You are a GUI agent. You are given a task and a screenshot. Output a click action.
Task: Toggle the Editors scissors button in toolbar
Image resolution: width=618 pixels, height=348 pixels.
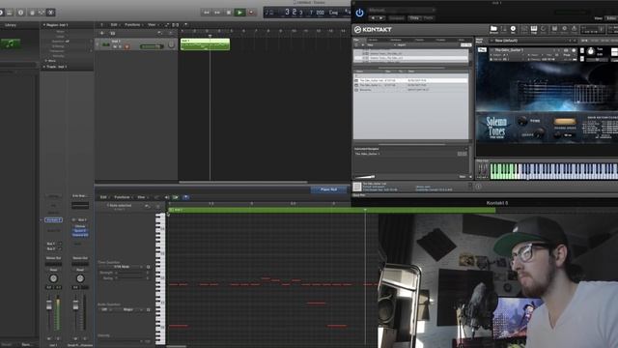[x=51, y=13]
